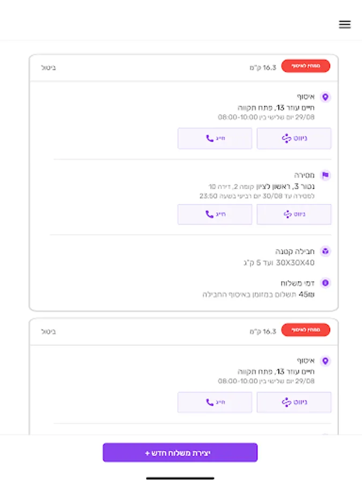The image size is (362, 483).
Task: Click the shipping fee coin icon (דמי משלוח)
Action: (x=325, y=283)
